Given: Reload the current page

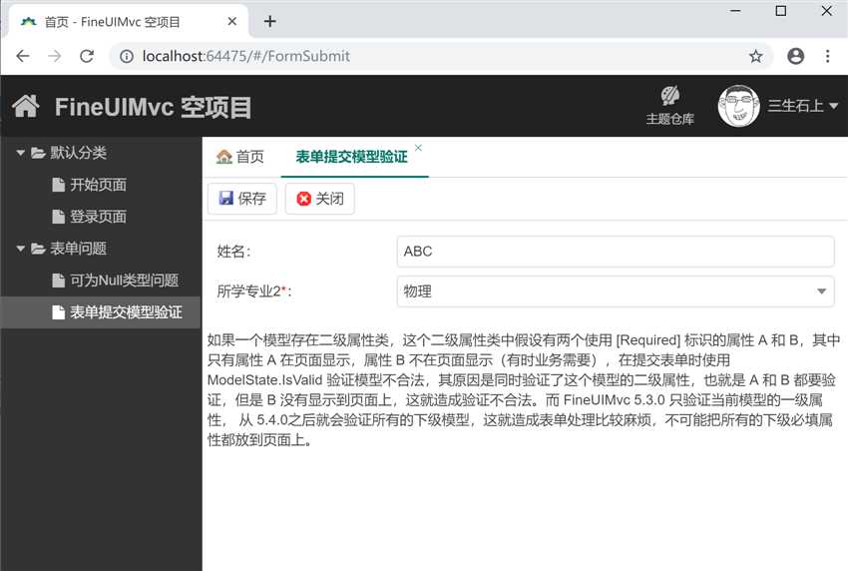Looking at the screenshot, I should [87, 56].
